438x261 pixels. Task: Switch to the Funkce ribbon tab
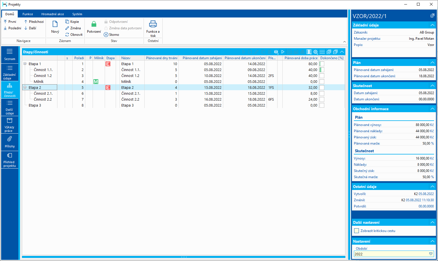28,14
